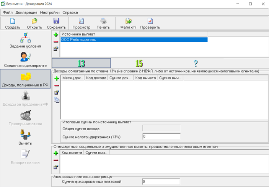This screenshot has width=269, height=187.
Task: Switch to the 15% tax rate tab
Action: 139,63
